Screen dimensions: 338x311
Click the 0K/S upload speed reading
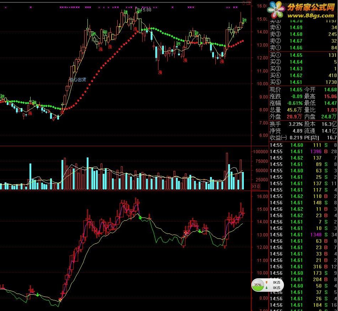pos(277,282)
